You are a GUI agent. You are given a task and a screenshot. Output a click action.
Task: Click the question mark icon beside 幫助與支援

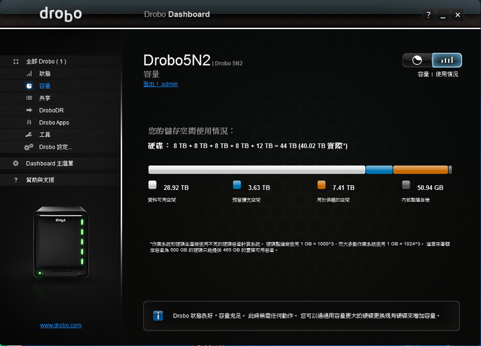click(16, 180)
